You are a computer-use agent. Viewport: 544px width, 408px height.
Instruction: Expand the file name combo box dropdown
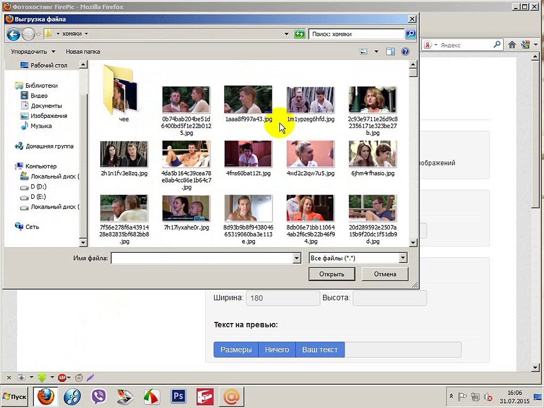(296, 258)
